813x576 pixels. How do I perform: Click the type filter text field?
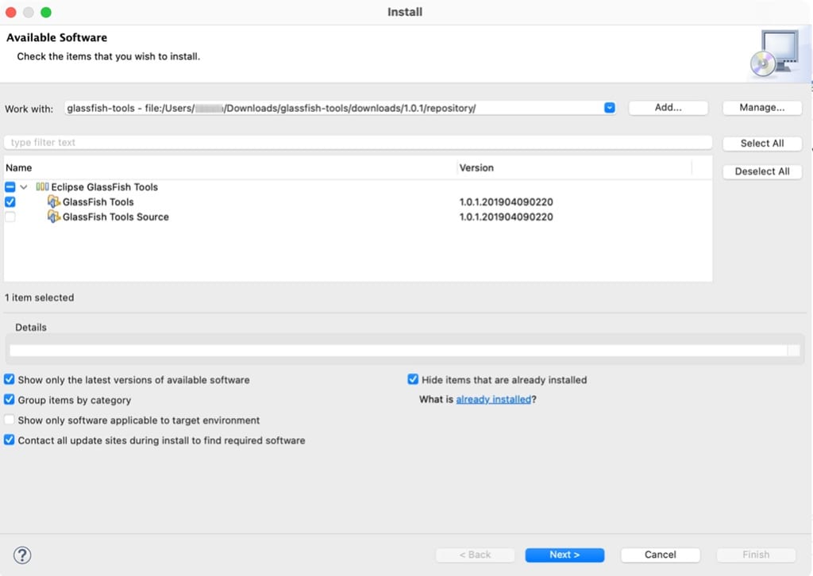(x=357, y=143)
